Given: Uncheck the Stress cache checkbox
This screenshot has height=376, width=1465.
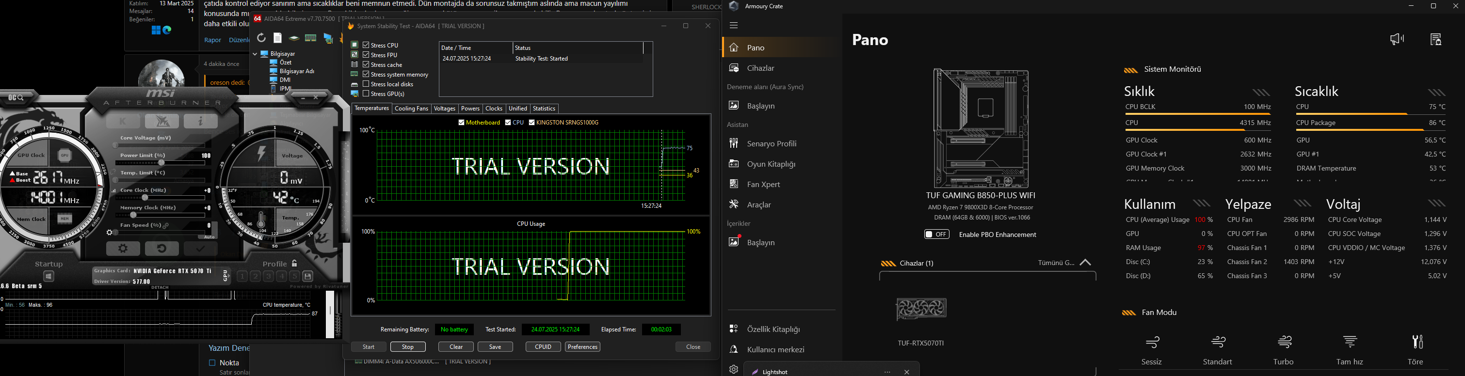Looking at the screenshot, I should point(366,64).
